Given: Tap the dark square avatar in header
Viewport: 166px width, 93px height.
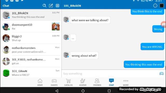Looking at the screenshot, I should click(x=162, y=6).
